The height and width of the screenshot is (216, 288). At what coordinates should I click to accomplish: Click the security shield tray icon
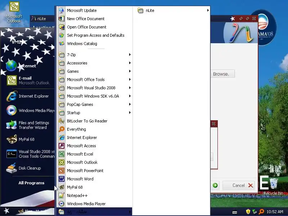pos(248,212)
